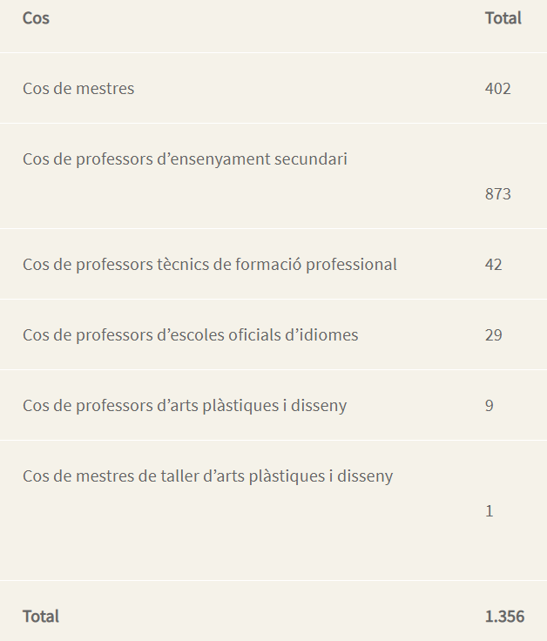This screenshot has height=641, width=547.
Task: Click the value 9
Action: [x=489, y=406]
